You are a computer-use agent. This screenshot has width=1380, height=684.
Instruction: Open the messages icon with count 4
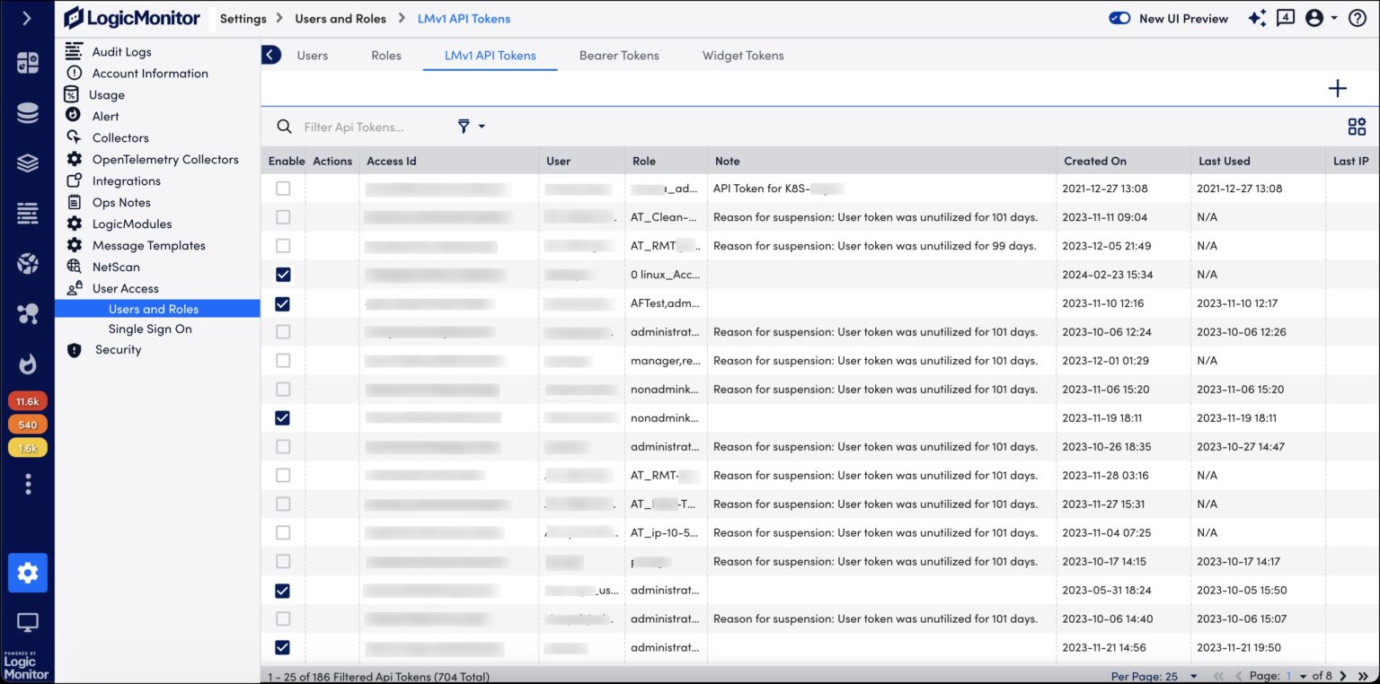(1285, 18)
